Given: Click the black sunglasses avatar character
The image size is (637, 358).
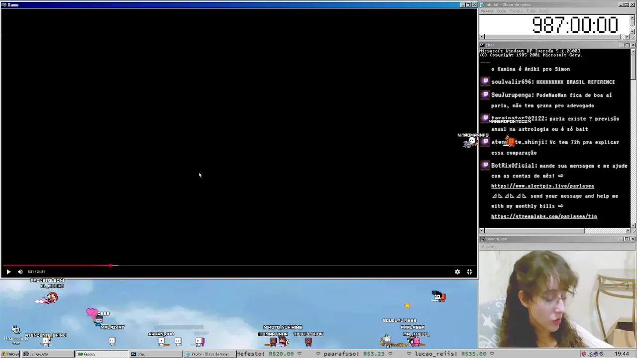Looking at the screenshot, I should tap(438, 297).
